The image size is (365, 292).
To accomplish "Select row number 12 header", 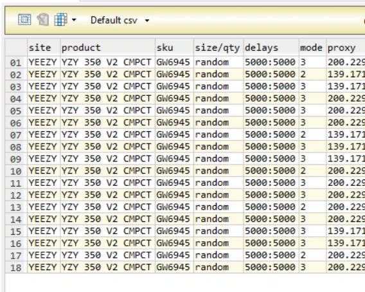I will point(16,196).
